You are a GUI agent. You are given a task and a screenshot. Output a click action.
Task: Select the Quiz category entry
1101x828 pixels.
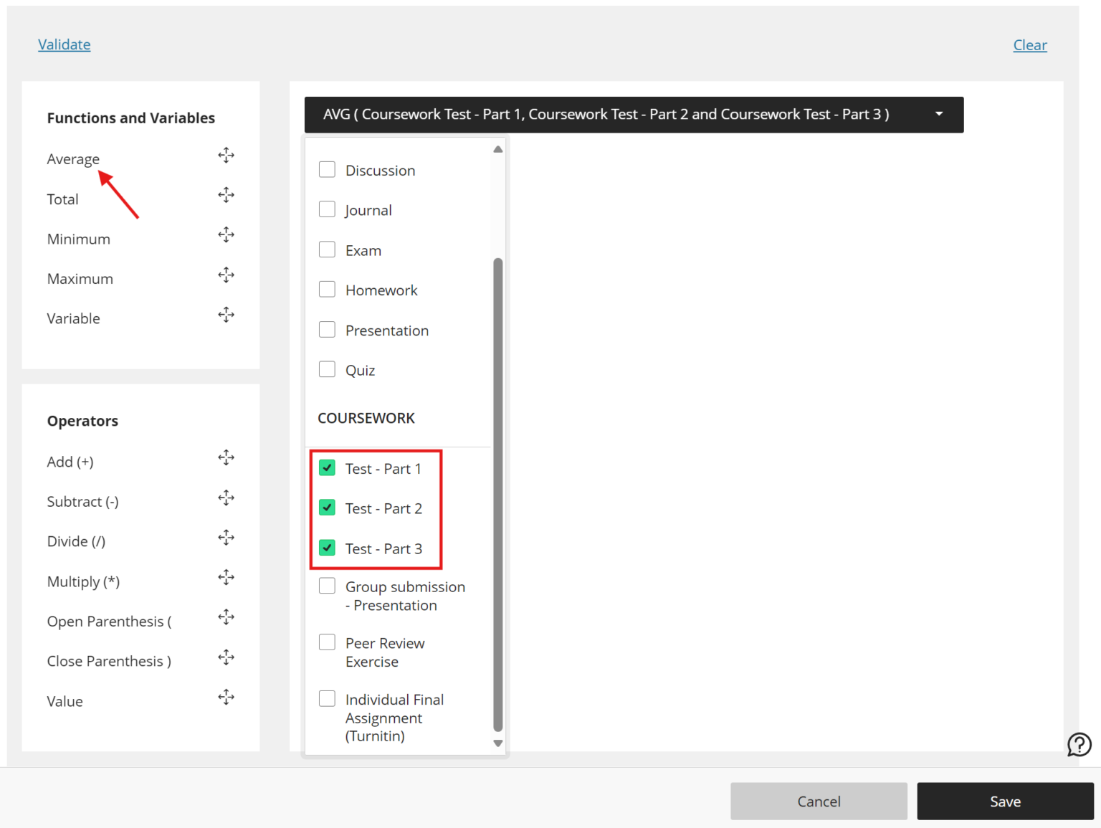(x=361, y=370)
